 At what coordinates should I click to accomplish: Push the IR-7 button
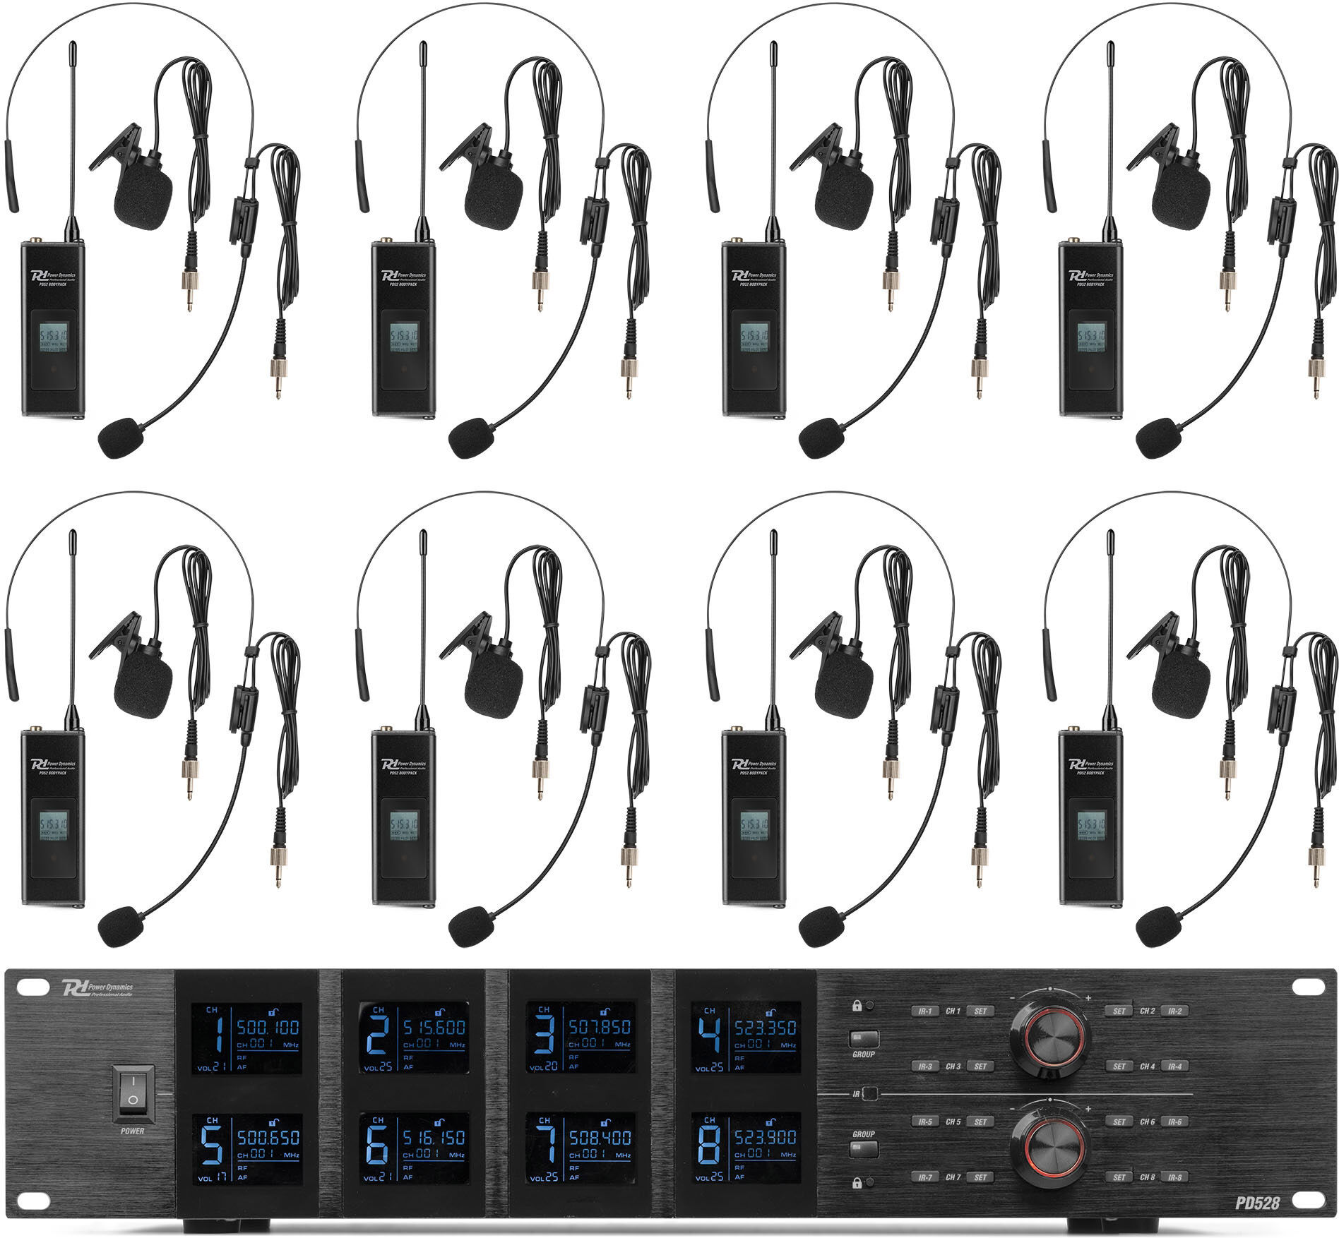pyautogui.click(x=925, y=1177)
